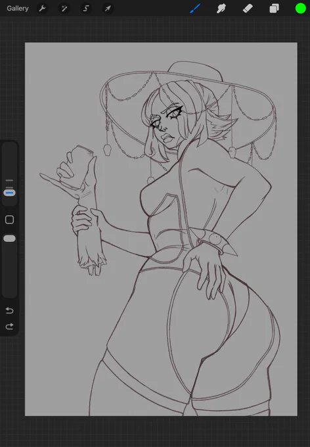Open the Actions wrench menu
The height and width of the screenshot is (447, 310).
point(43,9)
